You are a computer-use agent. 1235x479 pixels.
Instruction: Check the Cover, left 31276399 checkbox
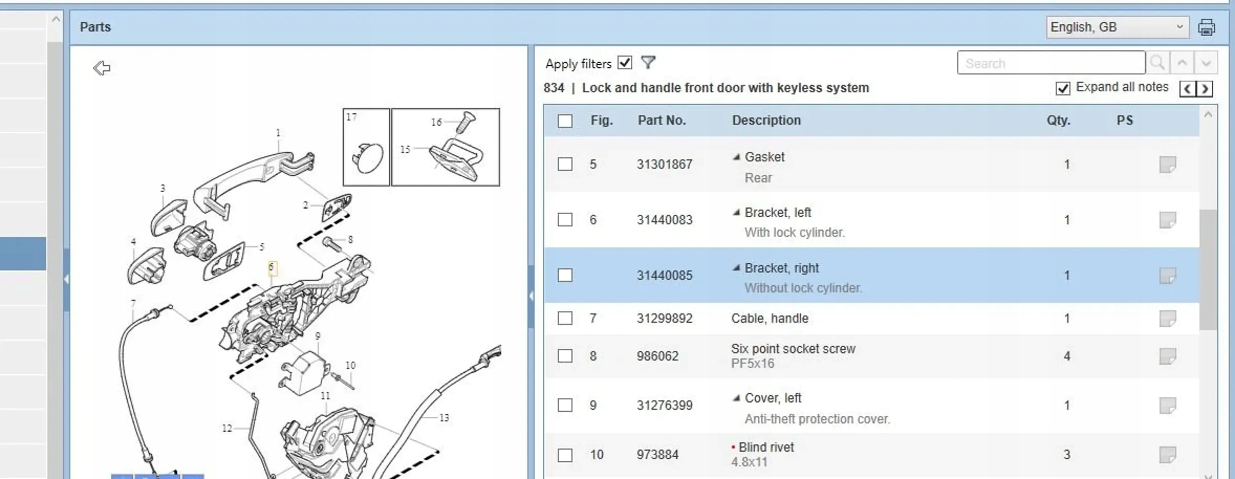pyautogui.click(x=565, y=405)
